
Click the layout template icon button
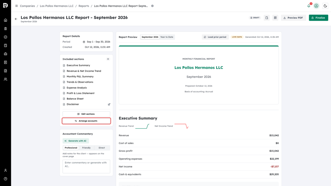tap(275, 18)
